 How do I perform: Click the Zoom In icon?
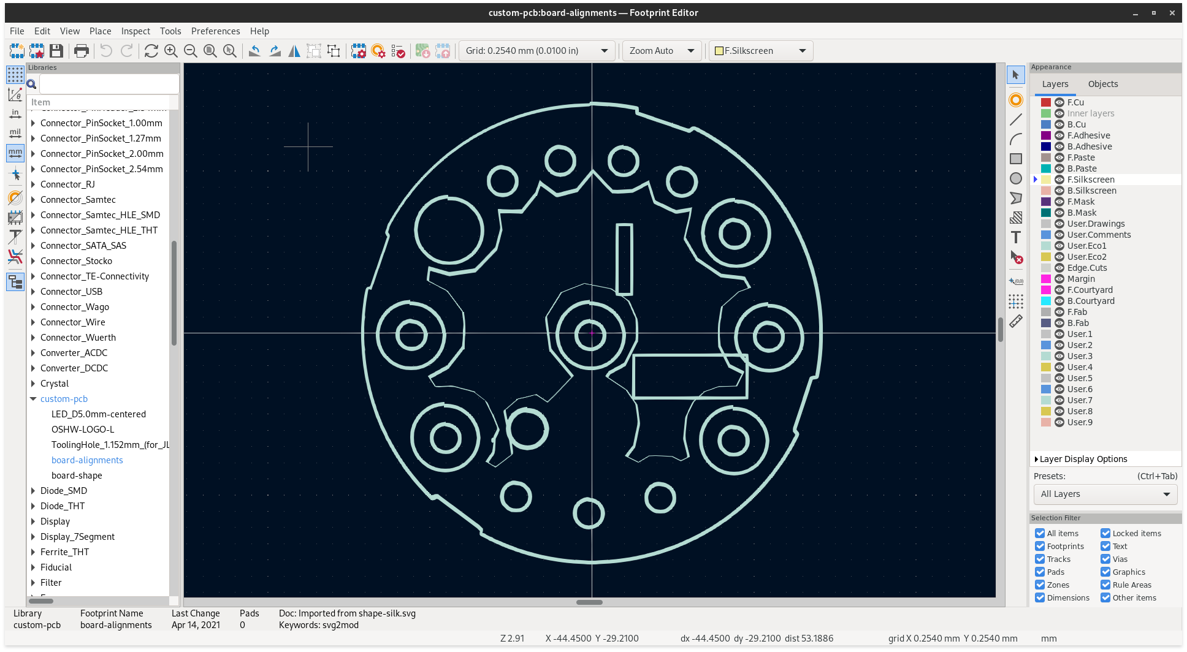171,51
